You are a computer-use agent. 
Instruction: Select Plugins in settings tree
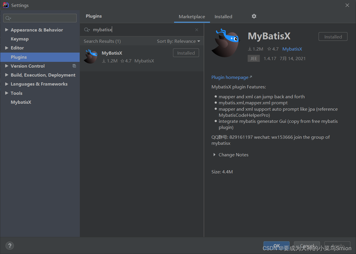[40, 57]
